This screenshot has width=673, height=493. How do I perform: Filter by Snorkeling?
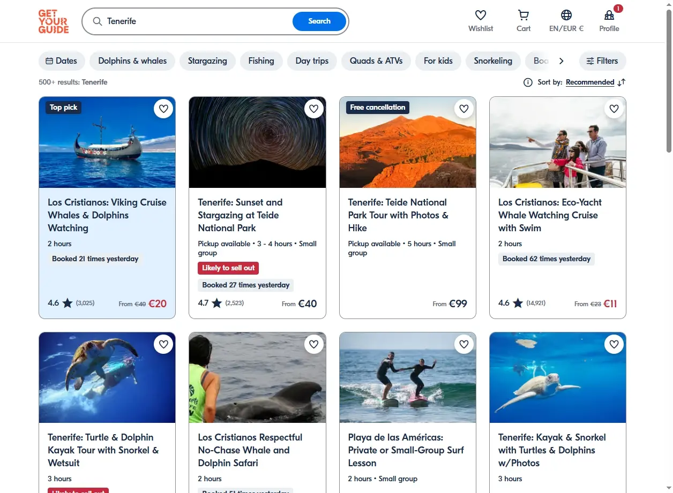pos(493,61)
